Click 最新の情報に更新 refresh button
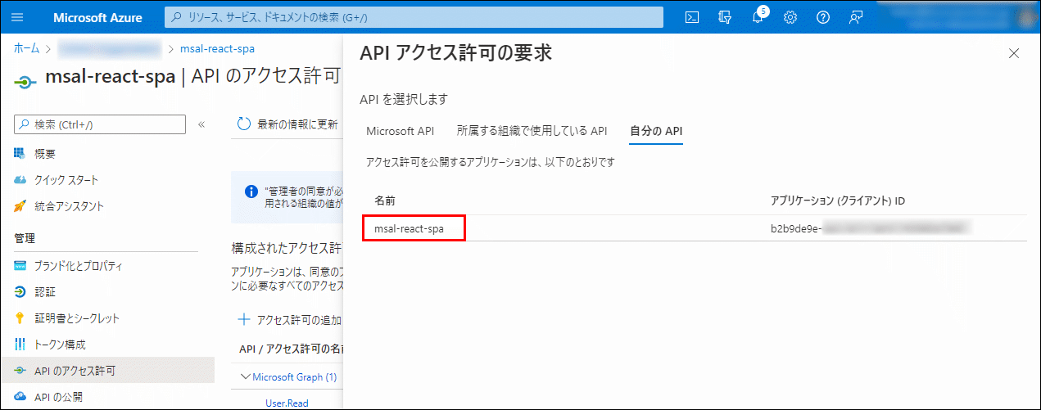The image size is (1041, 410). pyautogui.click(x=287, y=124)
